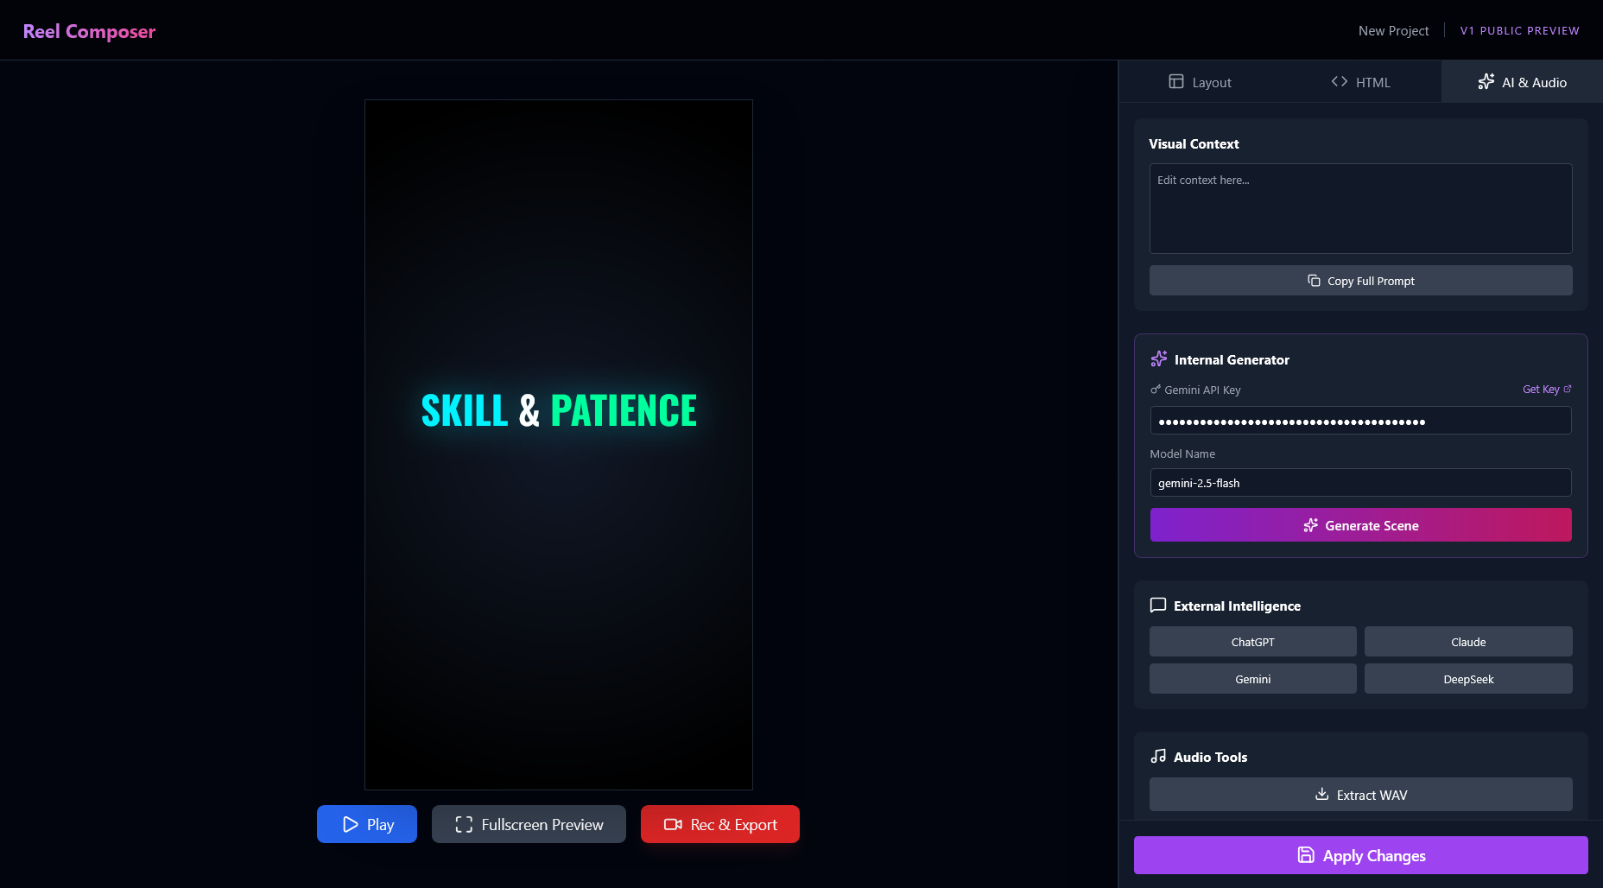Click the External Intelligence heading
Viewport: 1603px width, 888px height.
coord(1237,606)
